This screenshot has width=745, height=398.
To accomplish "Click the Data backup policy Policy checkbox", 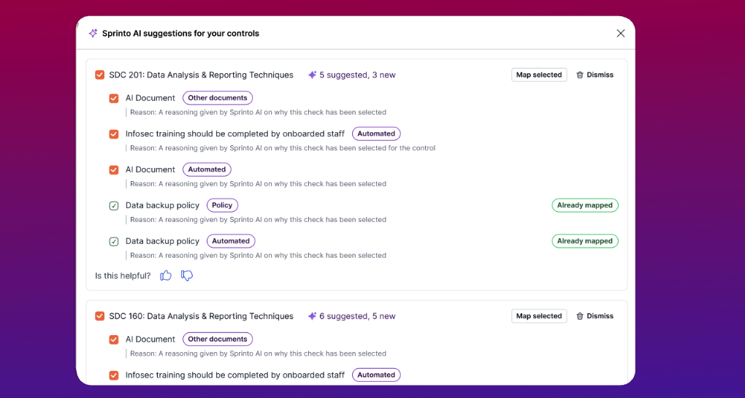I will pyautogui.click(x=114, y=205).
